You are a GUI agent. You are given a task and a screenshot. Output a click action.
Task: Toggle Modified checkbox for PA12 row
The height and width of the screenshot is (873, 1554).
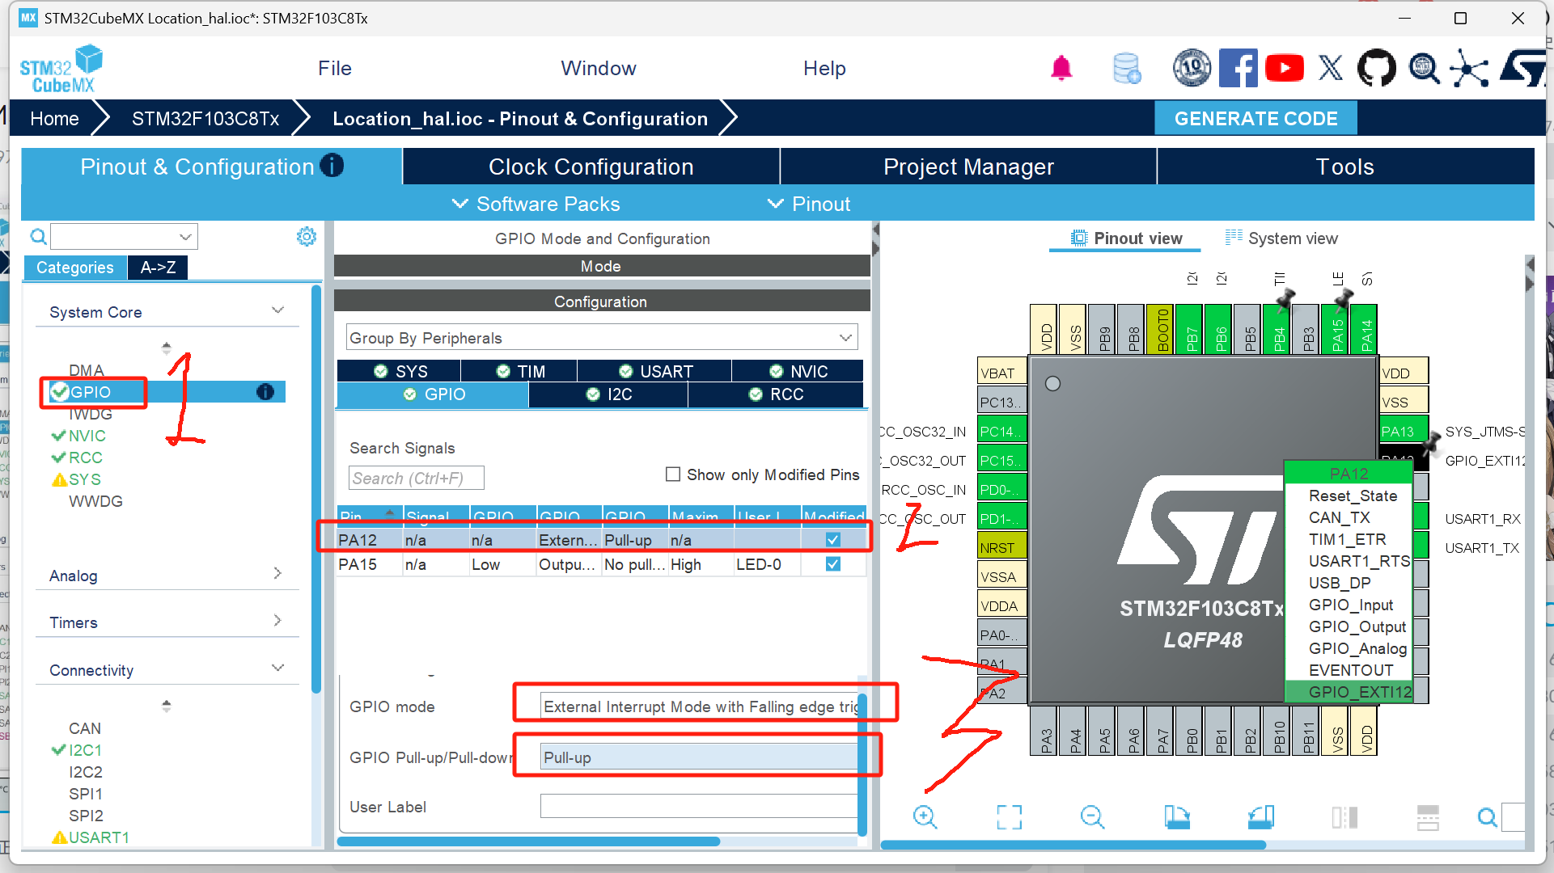[x=833, y=540]
